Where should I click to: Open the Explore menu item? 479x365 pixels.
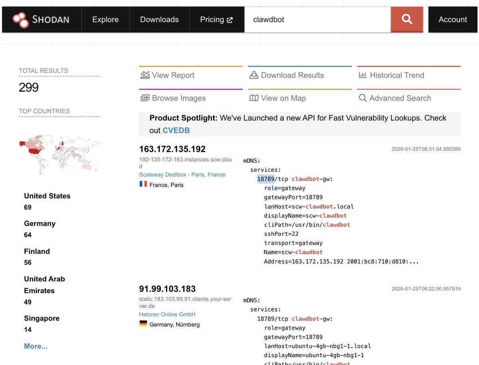[105, 20]
